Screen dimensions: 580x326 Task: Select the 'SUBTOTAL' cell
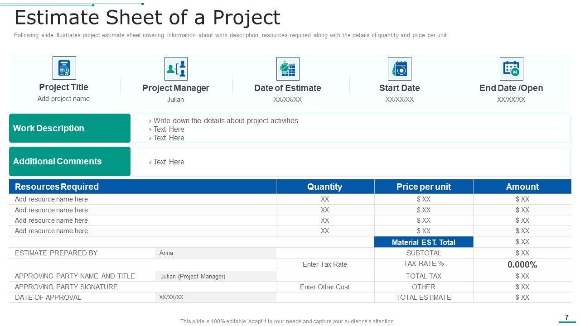(x=424, y=253)
